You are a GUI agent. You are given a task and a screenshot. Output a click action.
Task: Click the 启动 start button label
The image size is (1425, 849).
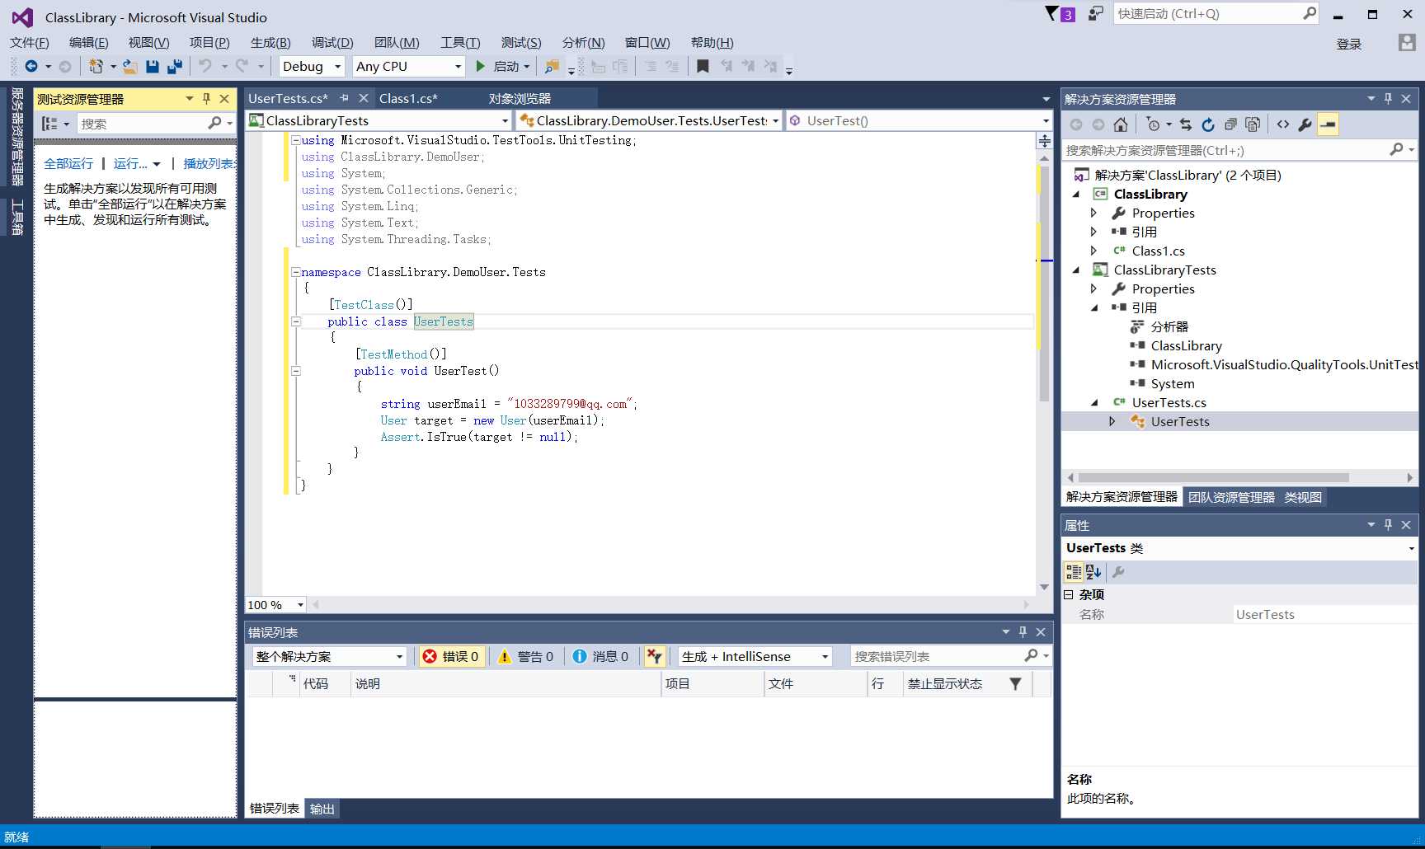coord(506,66)
